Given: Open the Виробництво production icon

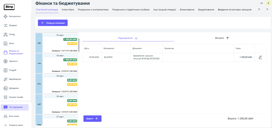Looking at the screenshot, I should (x=5, y=79).
